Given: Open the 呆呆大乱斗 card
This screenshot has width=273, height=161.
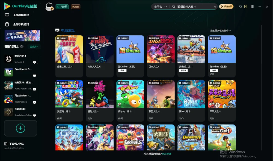Looking at the screenshot, I should click(x=222, y=101).
